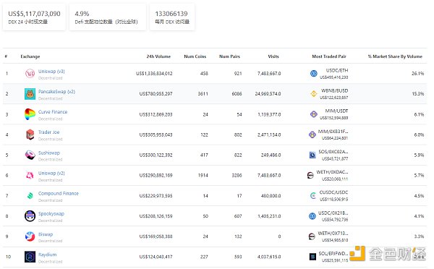Click the MIM/USDT pair coin icon
This screenshot has height=269, width=434.
(x=314, y=114)
